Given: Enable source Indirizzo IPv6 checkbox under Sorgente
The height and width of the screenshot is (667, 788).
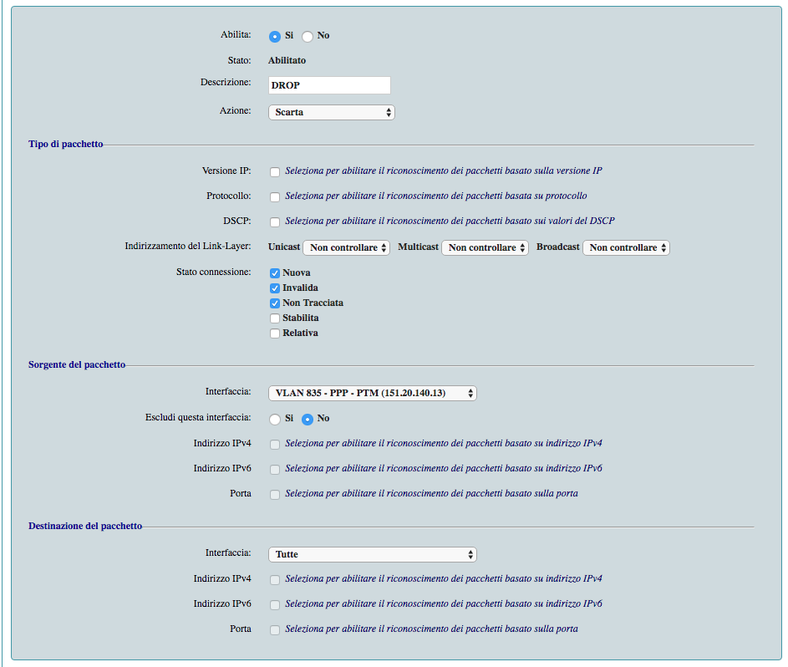Looking at the screenshot, I should [274, 470].
